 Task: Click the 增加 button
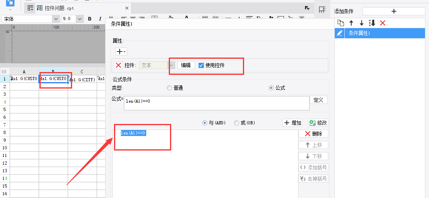pos(292,123)
